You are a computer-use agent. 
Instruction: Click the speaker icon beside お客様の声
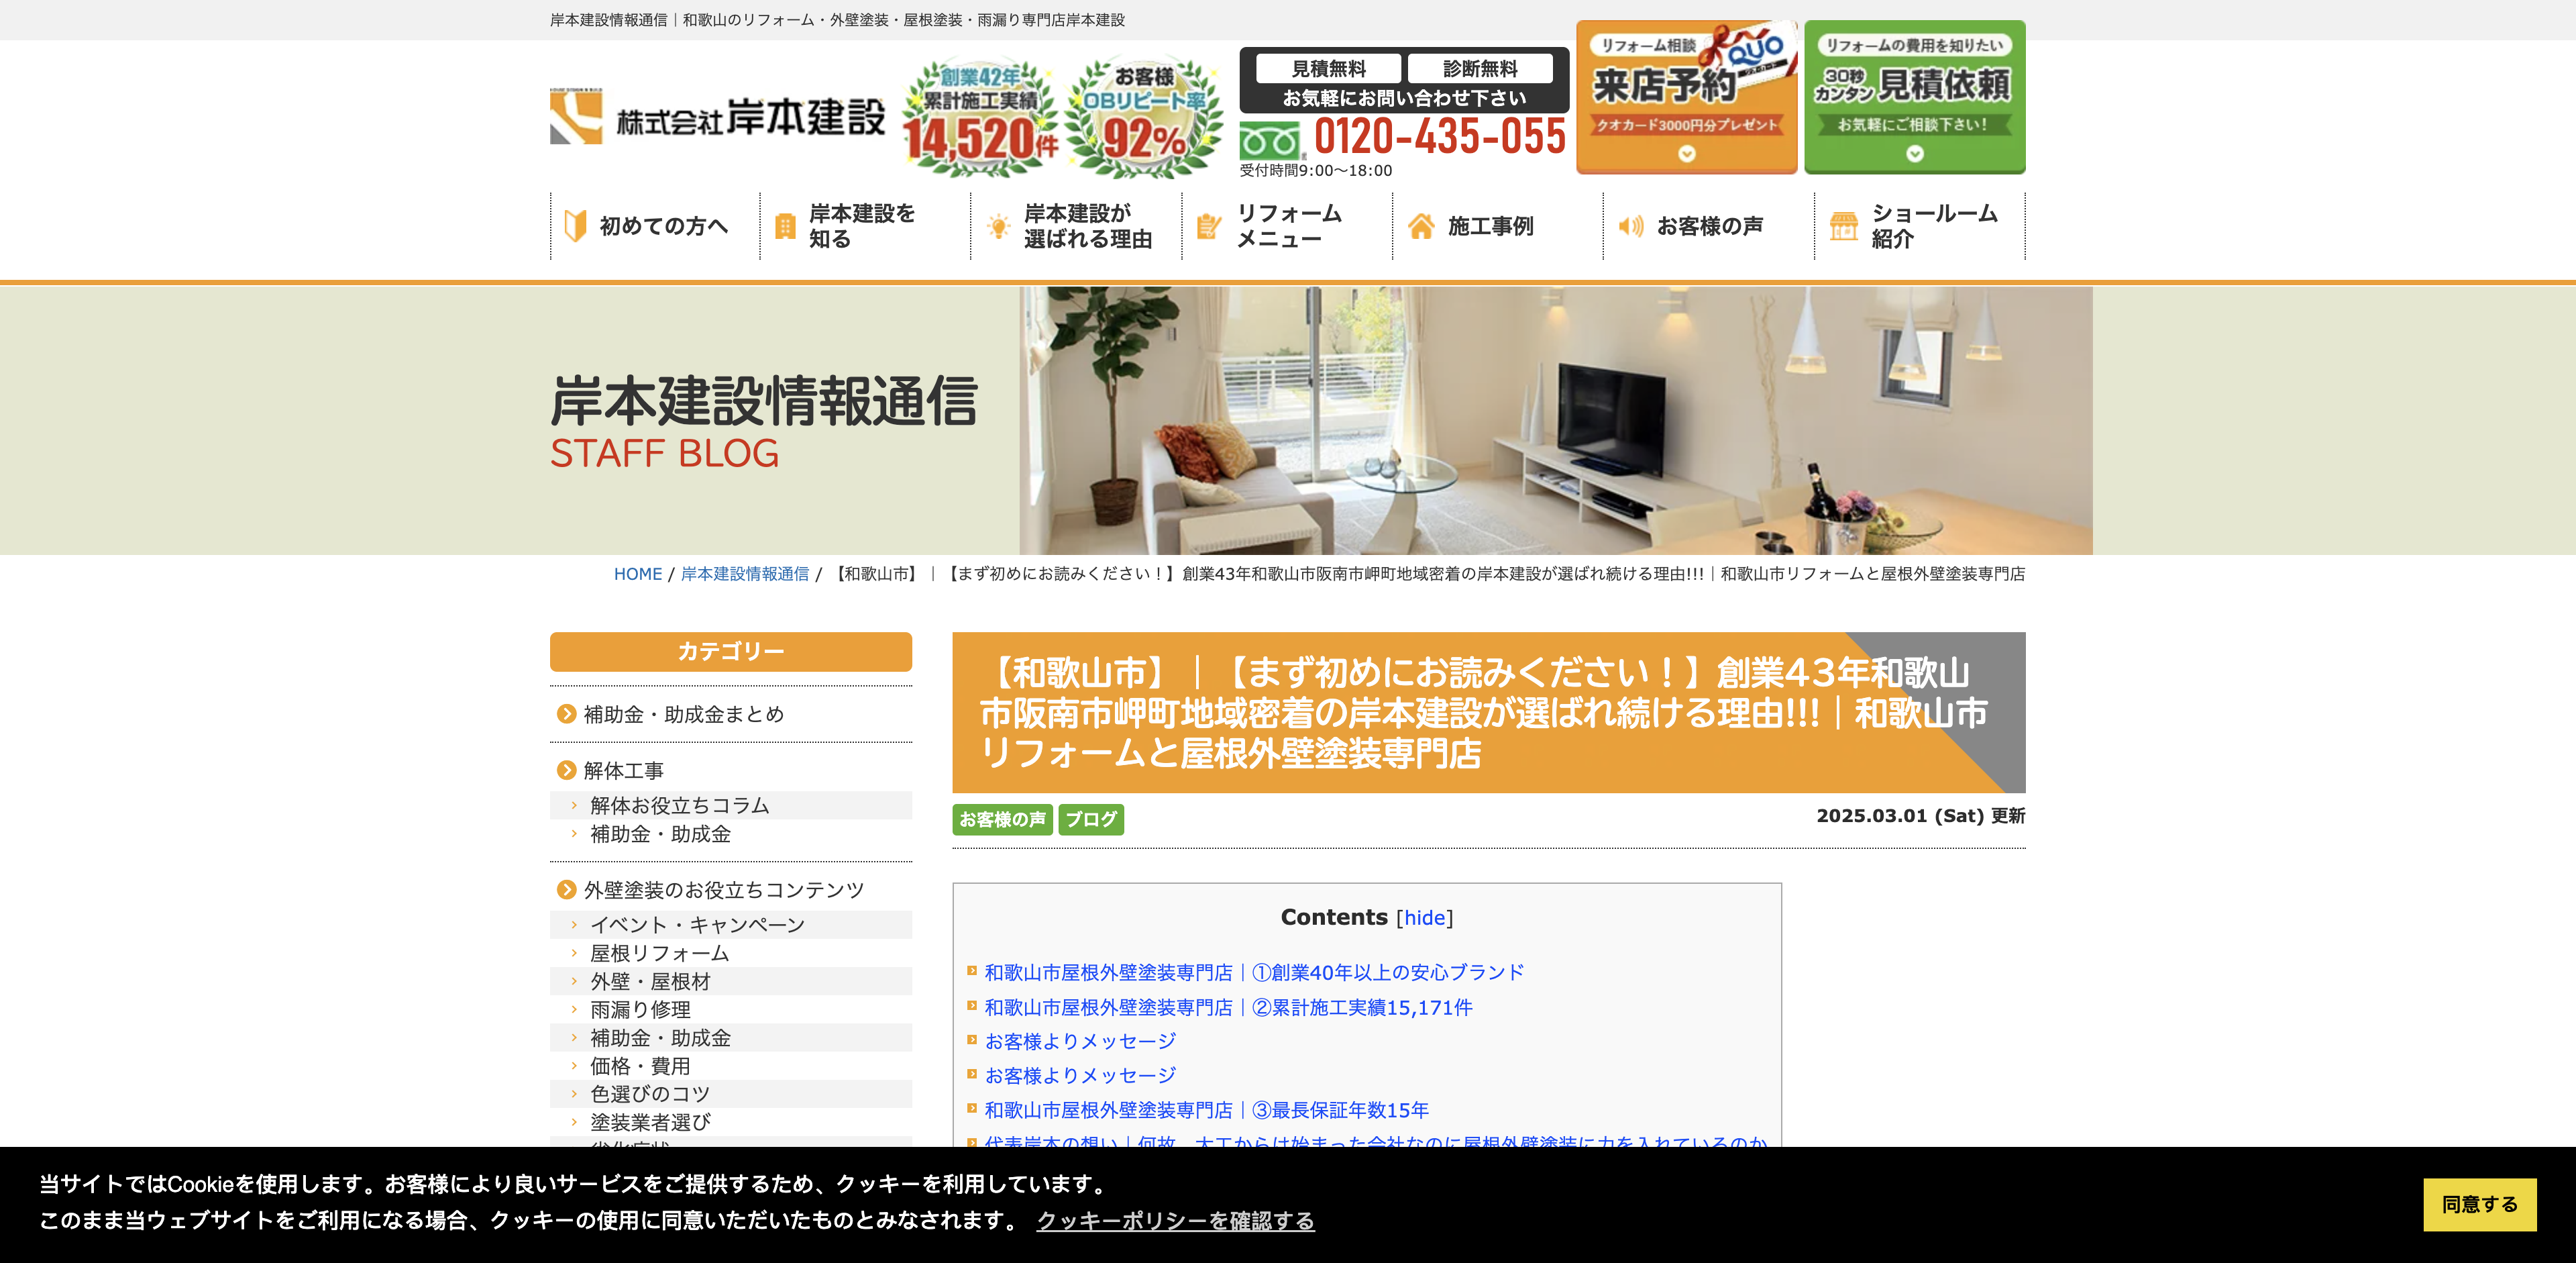point(1631,226)
